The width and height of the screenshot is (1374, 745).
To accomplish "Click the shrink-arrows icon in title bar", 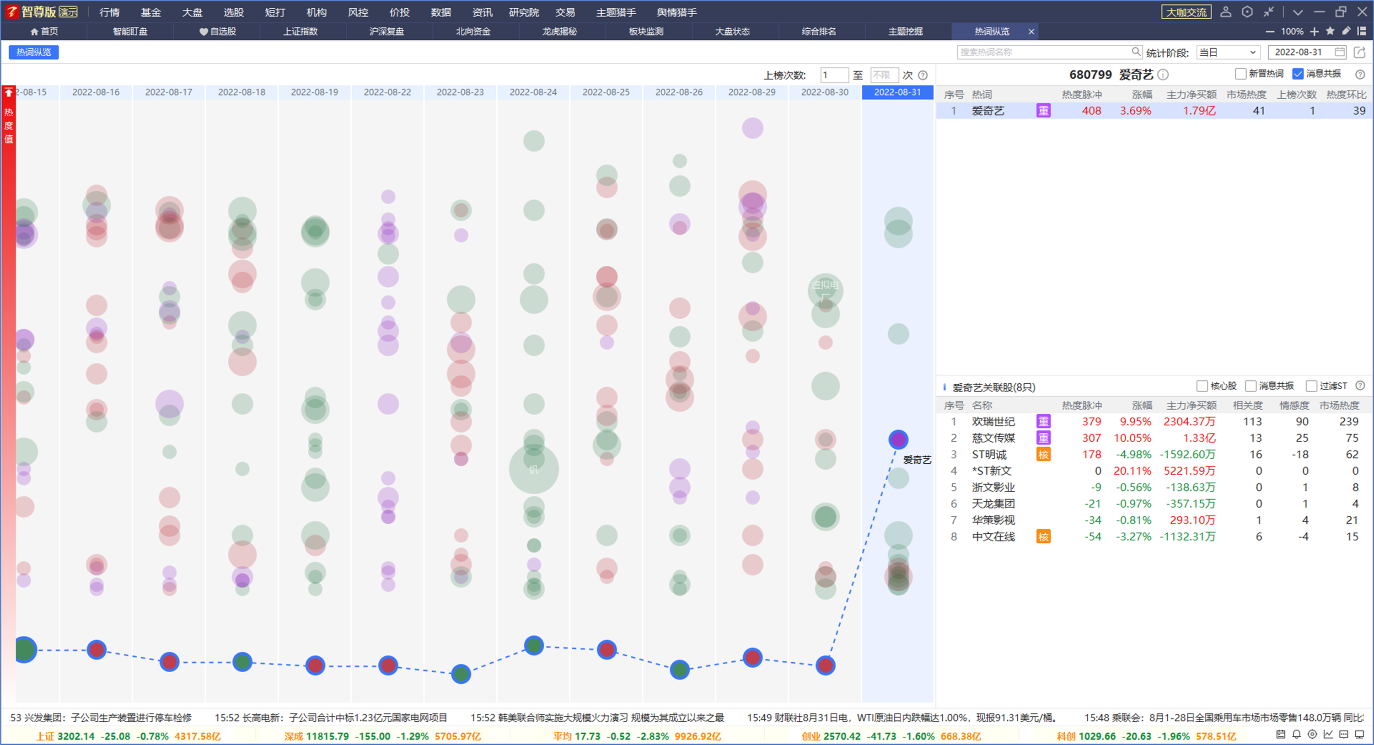I will (1268, 12).
